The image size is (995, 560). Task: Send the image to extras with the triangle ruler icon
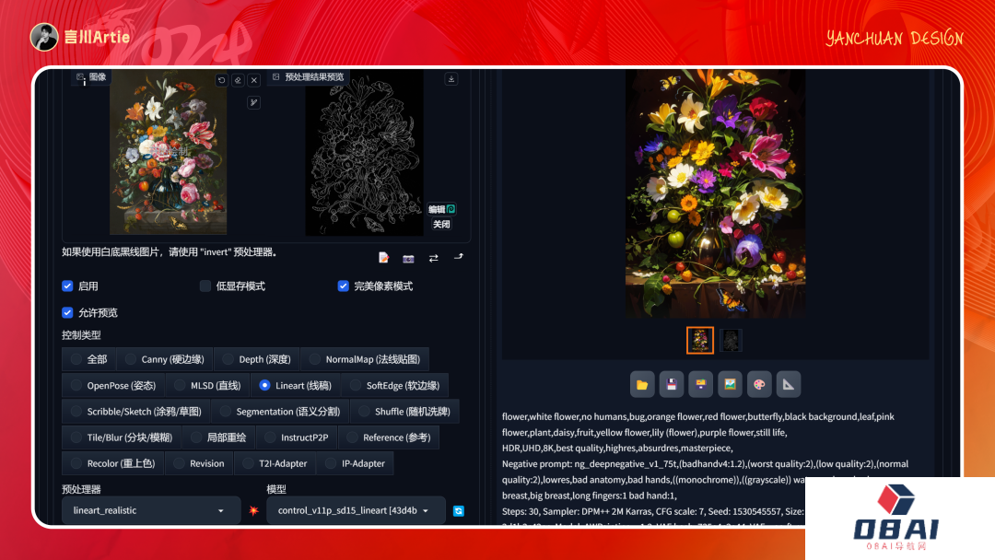788,384
